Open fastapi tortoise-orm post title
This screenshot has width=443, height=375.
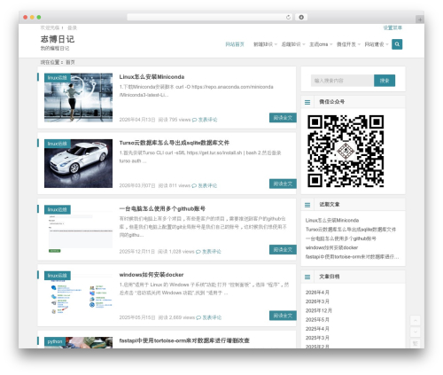tap(184, 340)
